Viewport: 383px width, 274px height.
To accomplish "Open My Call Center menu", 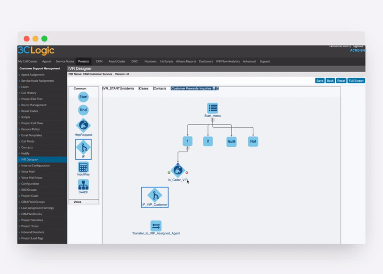I will 28,62.
